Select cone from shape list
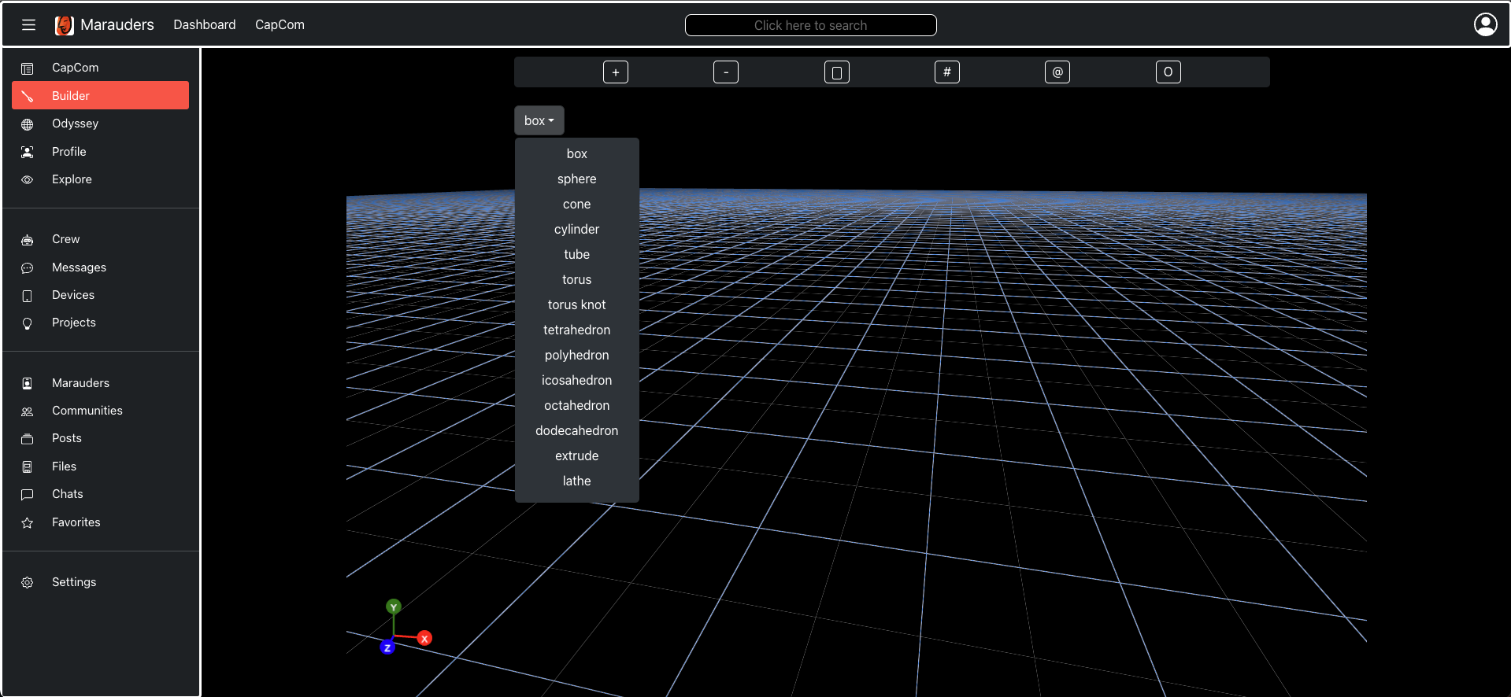The image size is (1511, 697). [x=577, y=205]
